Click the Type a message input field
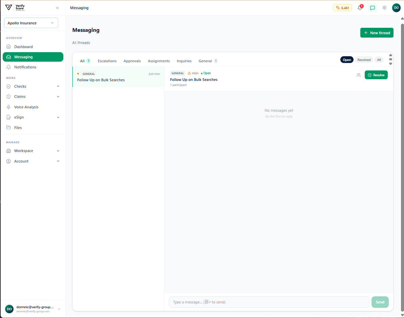 tap(269, 302)
